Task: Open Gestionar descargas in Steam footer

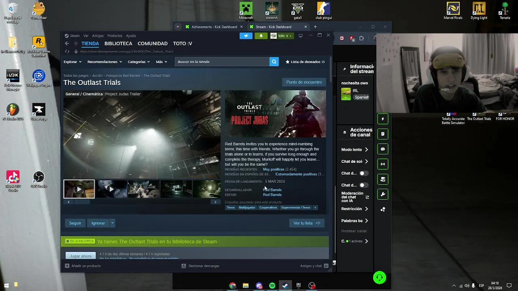Action: [x=200, y=266]
